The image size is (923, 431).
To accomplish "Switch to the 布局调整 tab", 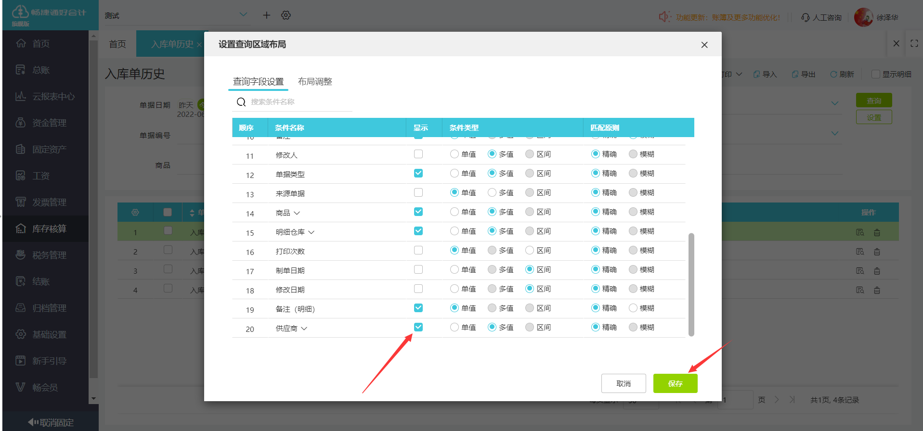I will 315,81.
